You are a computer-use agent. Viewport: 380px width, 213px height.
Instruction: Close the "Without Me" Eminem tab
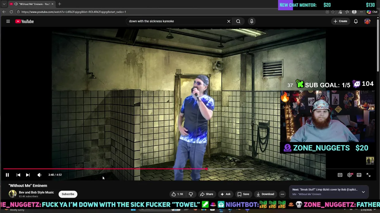click(x=52, y=4)
